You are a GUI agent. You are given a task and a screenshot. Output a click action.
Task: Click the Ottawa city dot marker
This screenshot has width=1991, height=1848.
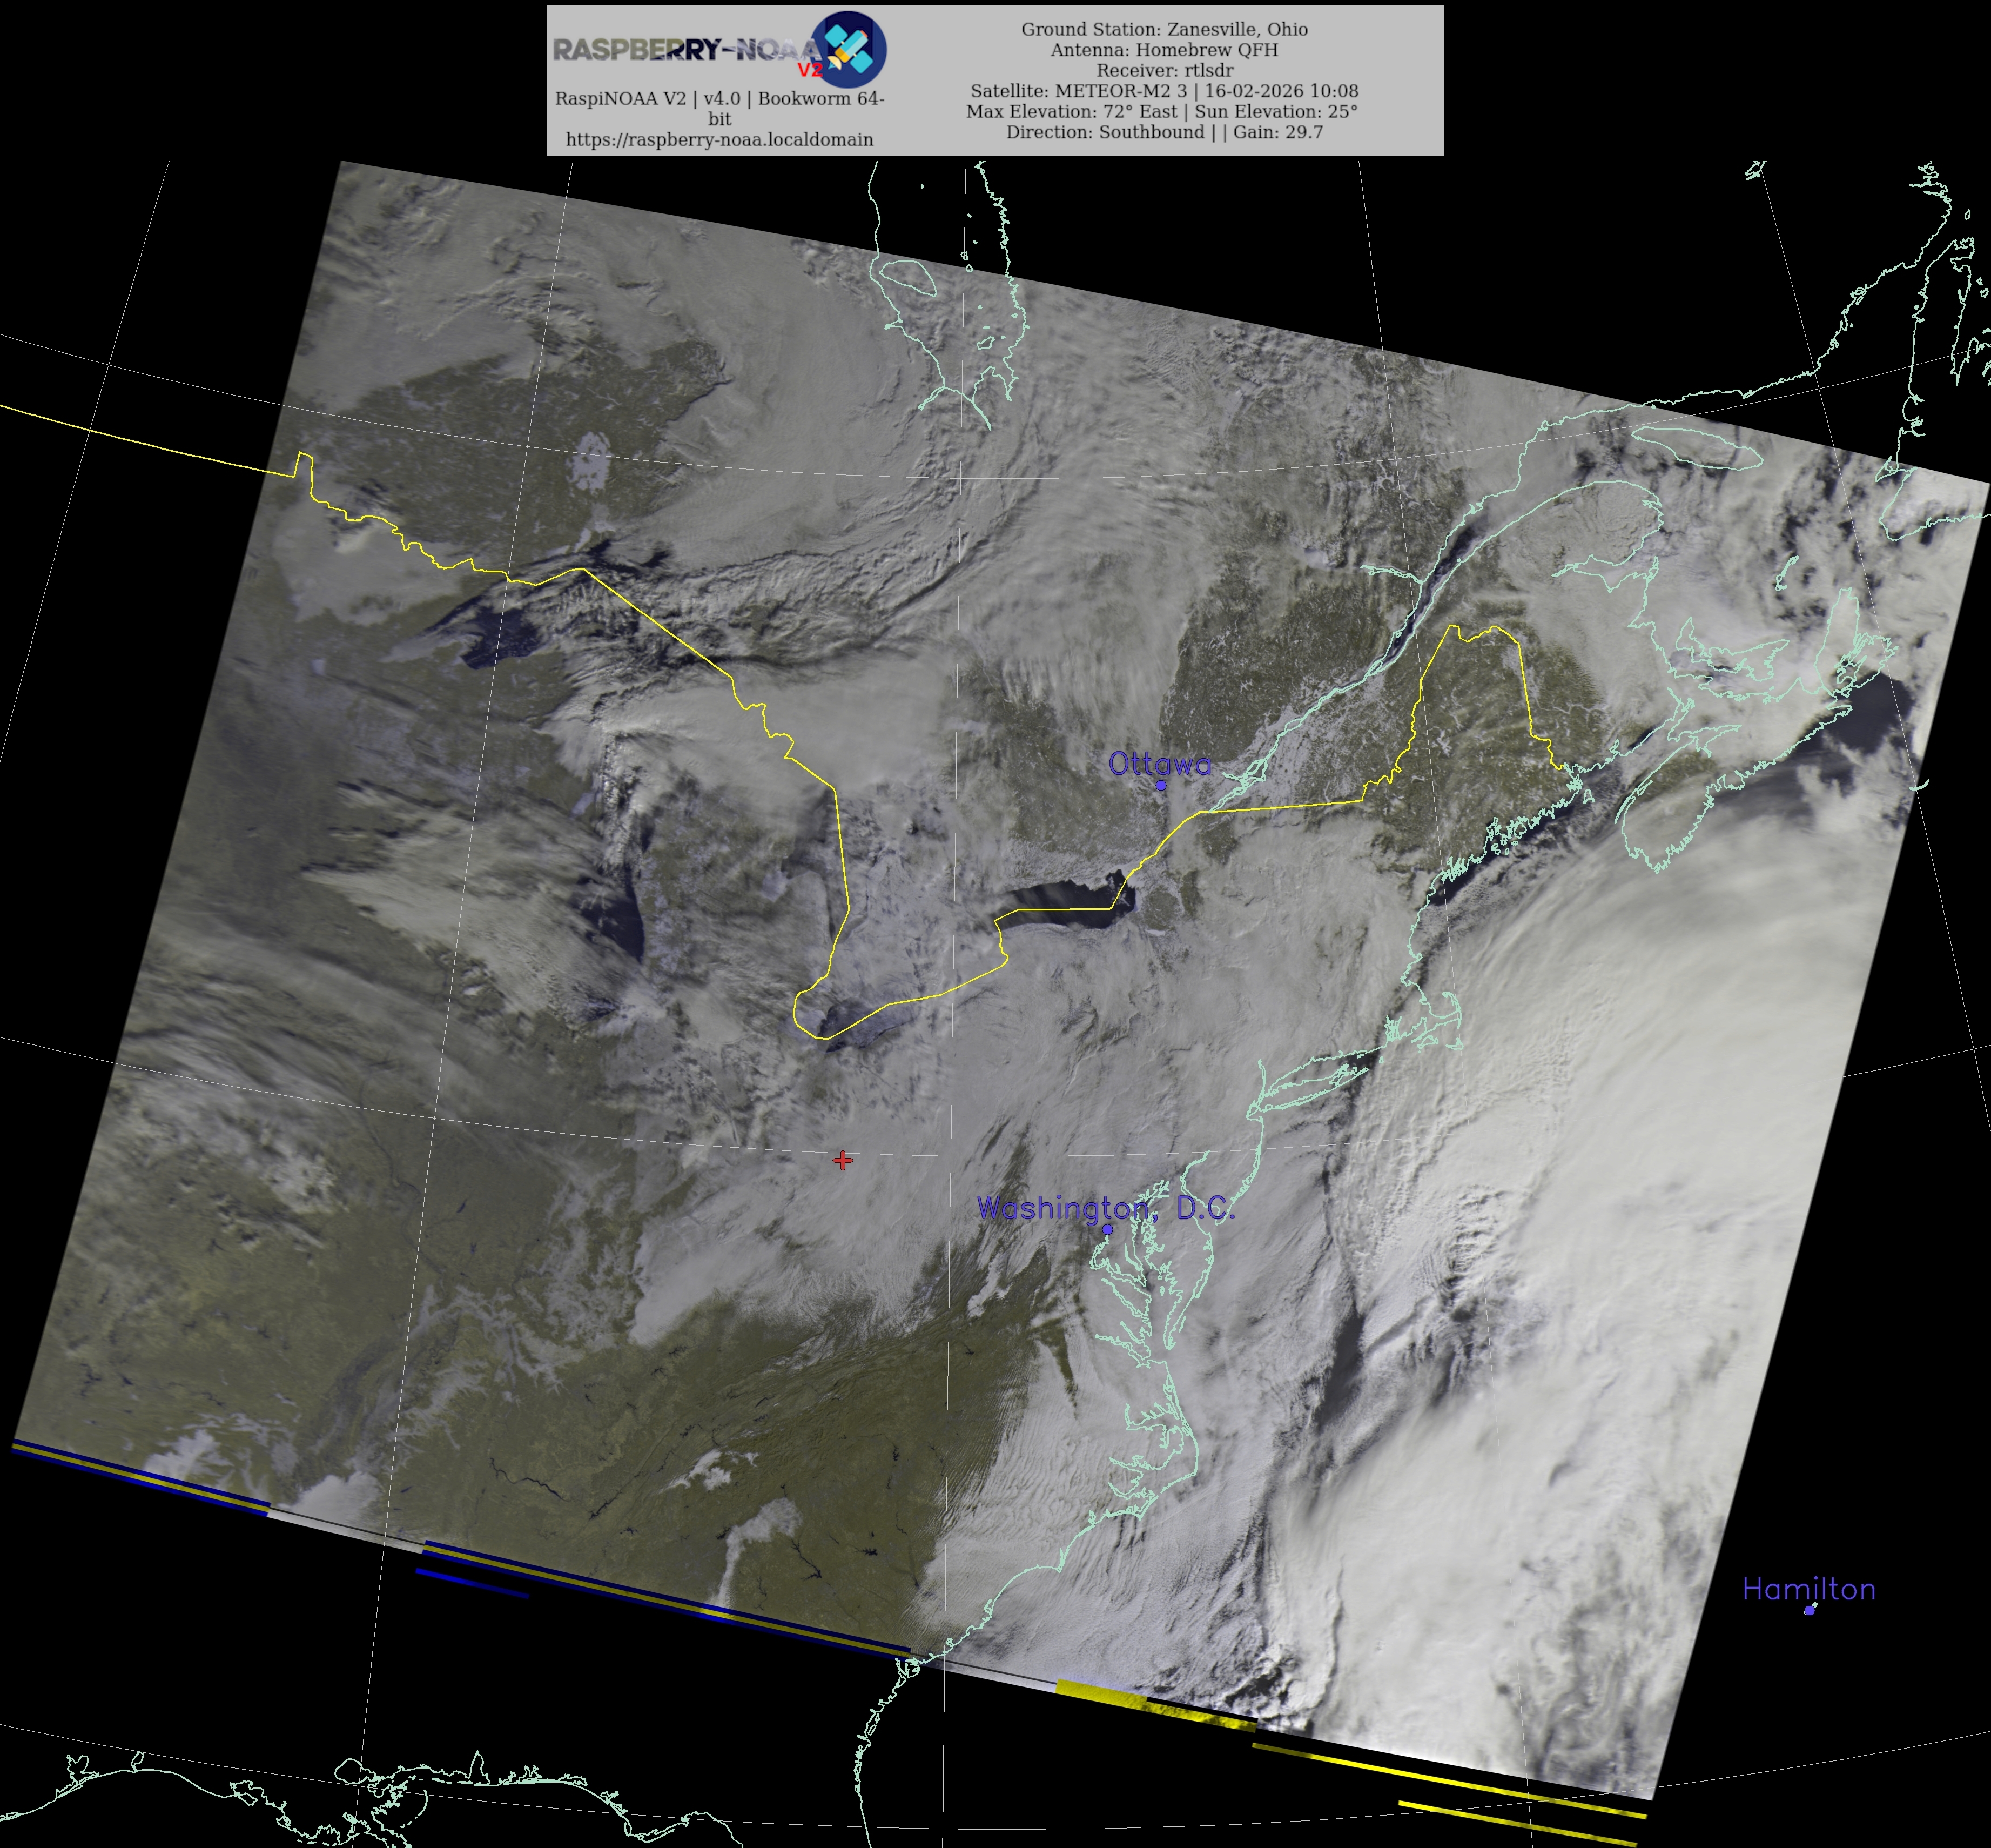point(1160,785)
